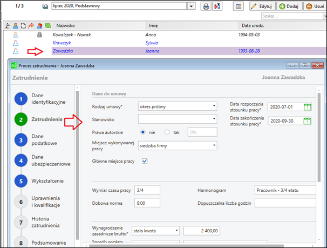327x248 pixels.
Task: Click the padlock icon in the Kowalczak - Nowak row
Action: [39, 35]
